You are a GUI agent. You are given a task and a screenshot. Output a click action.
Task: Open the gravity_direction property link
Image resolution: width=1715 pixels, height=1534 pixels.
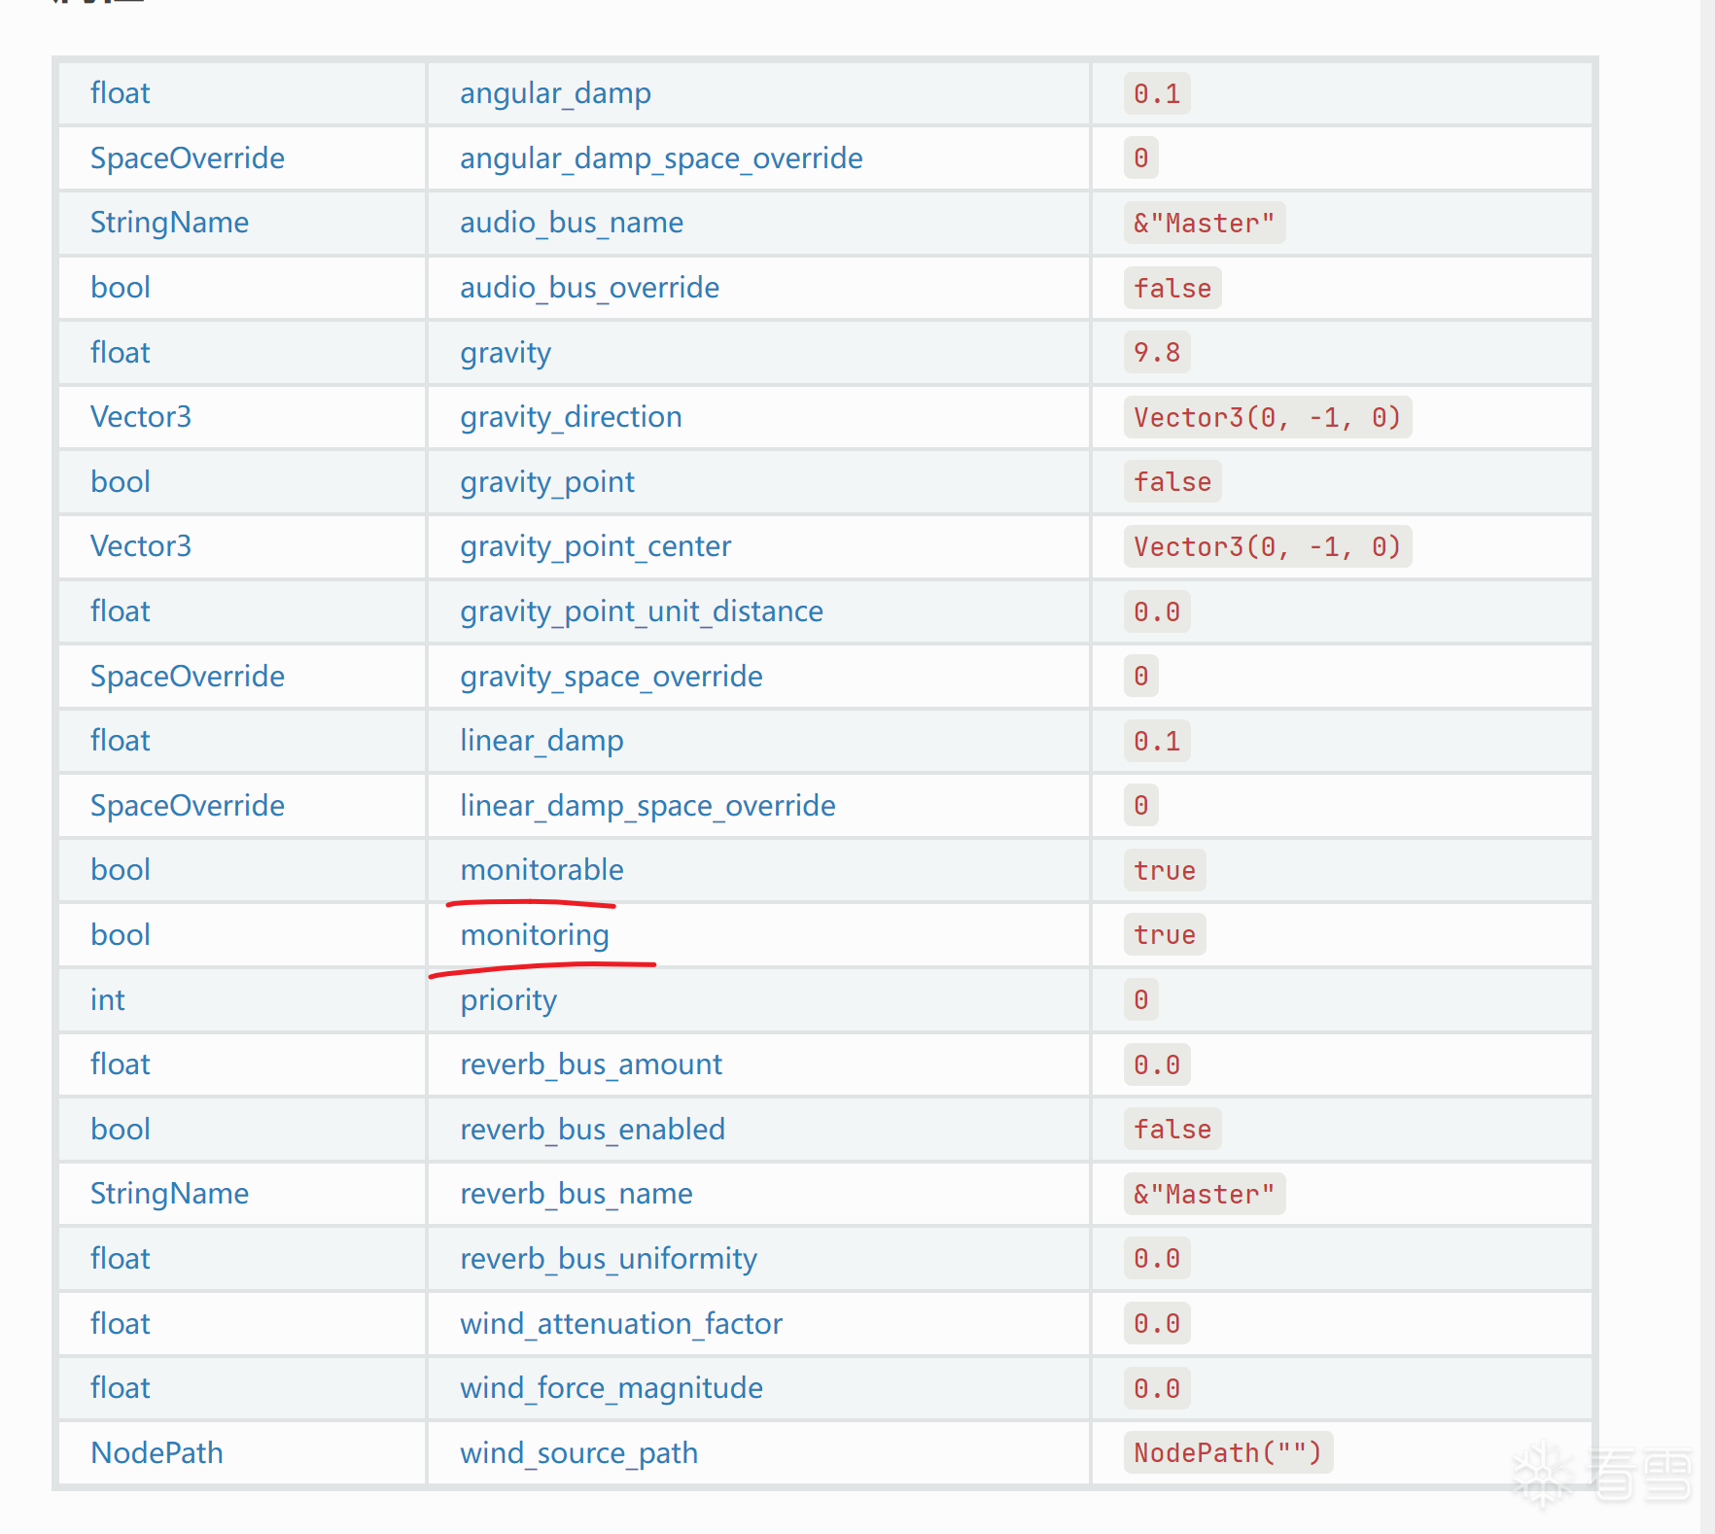pos(571,417)
